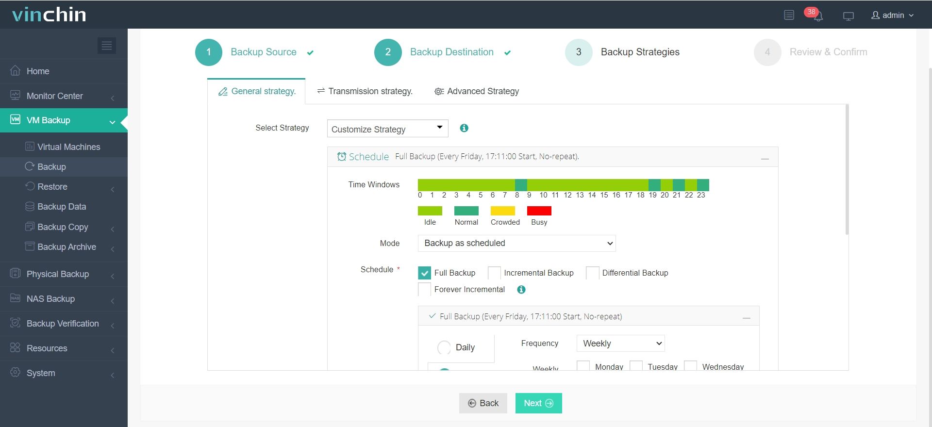
Task: Select the Daily radio button
Action: (x=444, y=347)
